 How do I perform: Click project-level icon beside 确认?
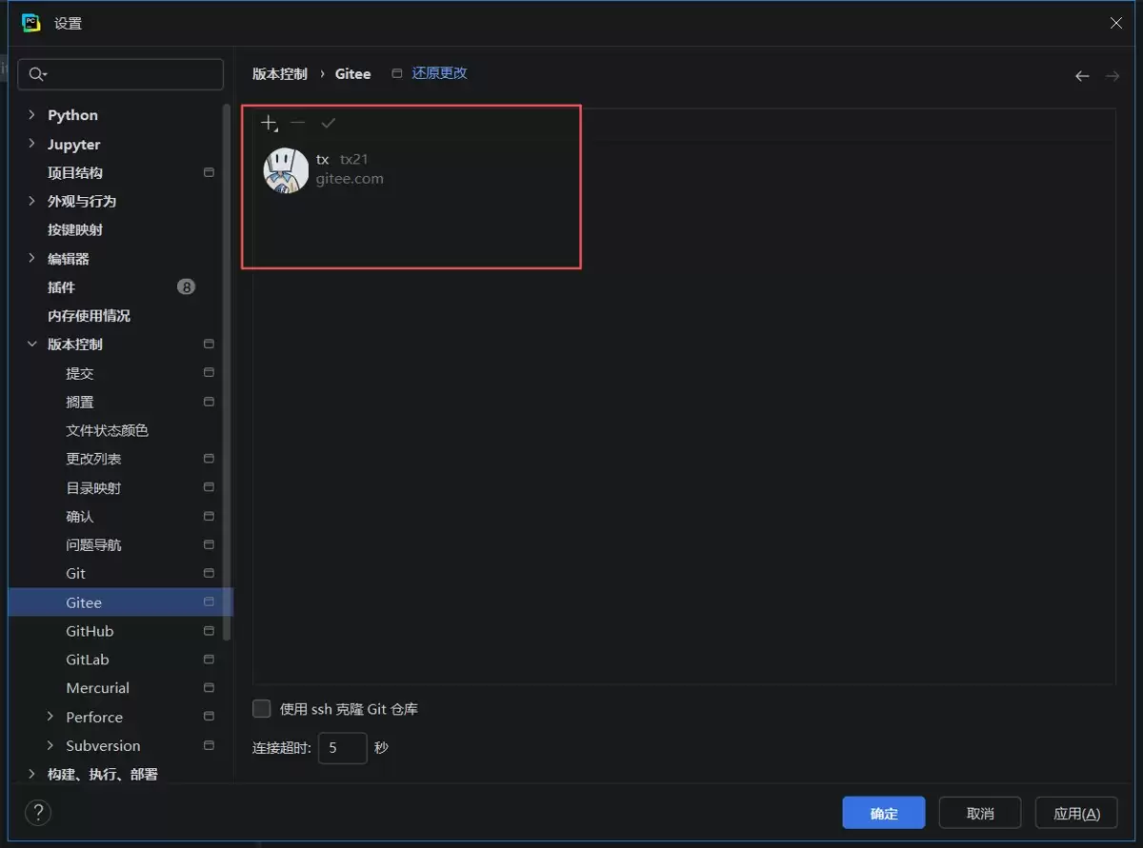209,517
